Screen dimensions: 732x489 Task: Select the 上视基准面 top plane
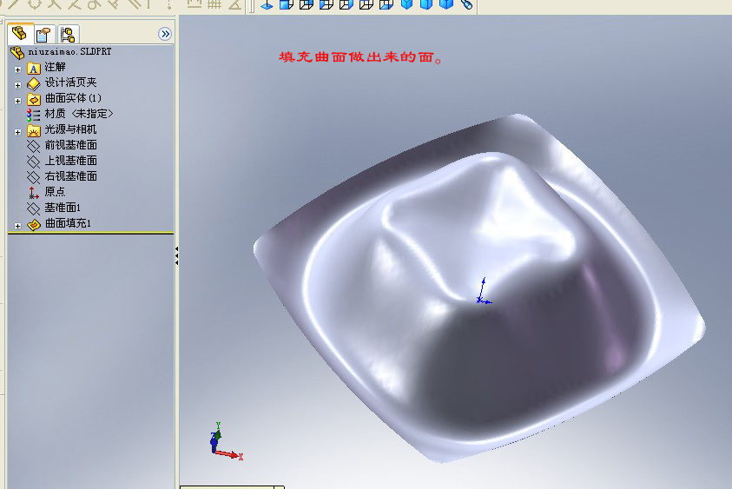pos(63,161)
